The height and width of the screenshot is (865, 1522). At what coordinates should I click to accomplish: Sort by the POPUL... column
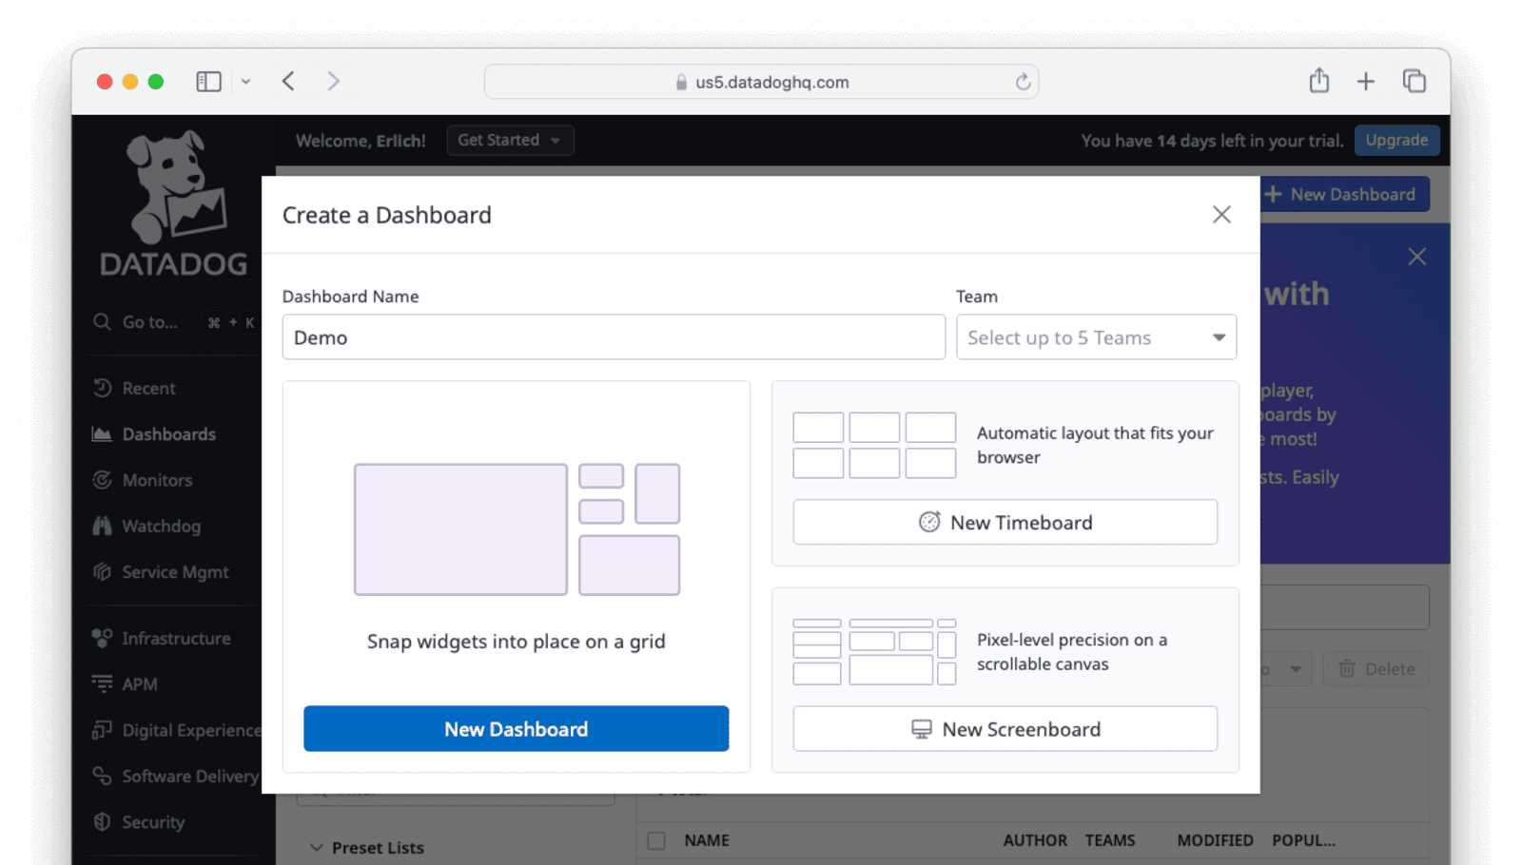pos(1303,840)
